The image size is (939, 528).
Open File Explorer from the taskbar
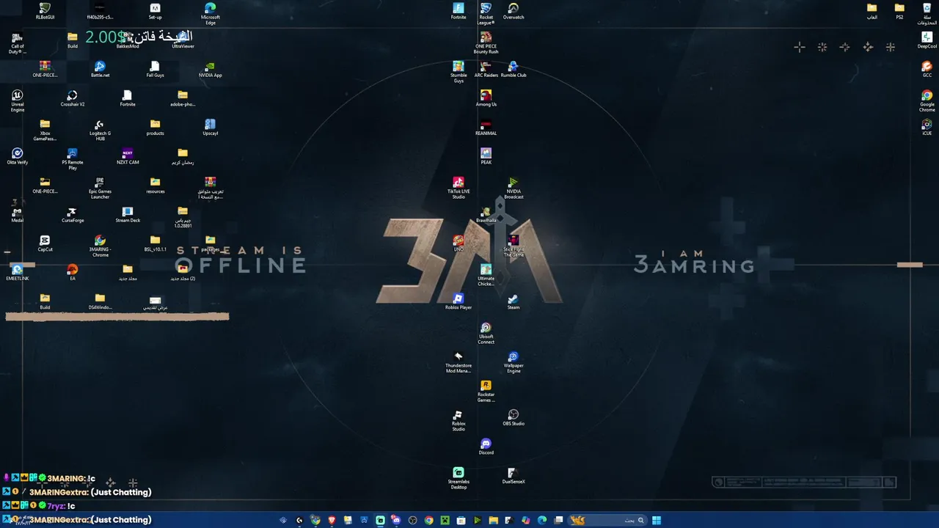(494, 521)
